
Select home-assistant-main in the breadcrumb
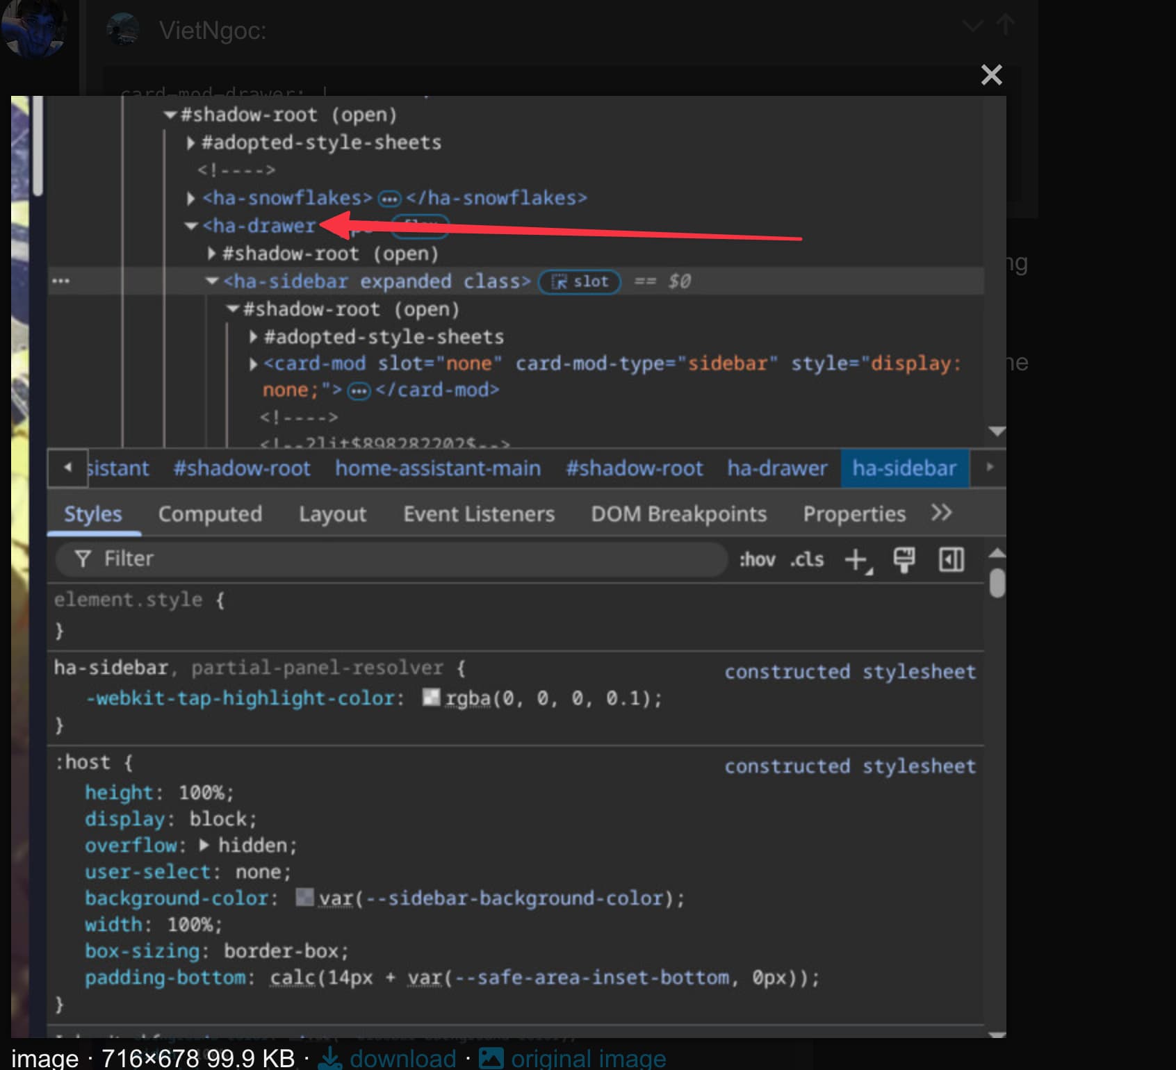point(438,468)
